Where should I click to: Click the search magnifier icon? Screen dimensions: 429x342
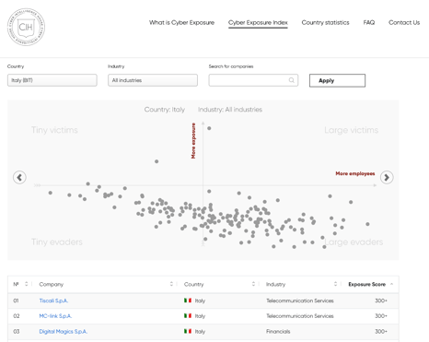tap(291, 80)
